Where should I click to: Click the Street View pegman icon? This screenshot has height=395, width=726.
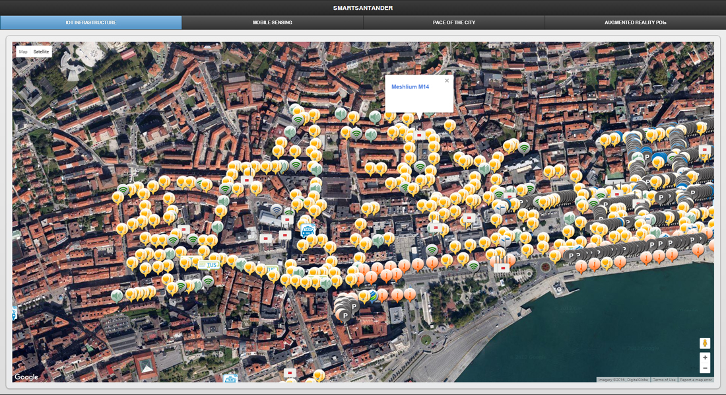pos(705,343)
